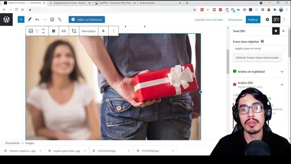Click the Frase clave objetivo help icon

pos(262,41)
